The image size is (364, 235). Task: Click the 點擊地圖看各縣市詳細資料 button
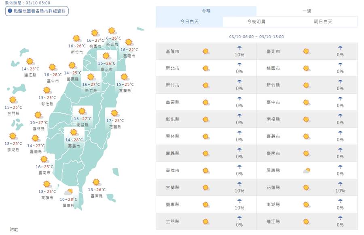tap(37, 11)
